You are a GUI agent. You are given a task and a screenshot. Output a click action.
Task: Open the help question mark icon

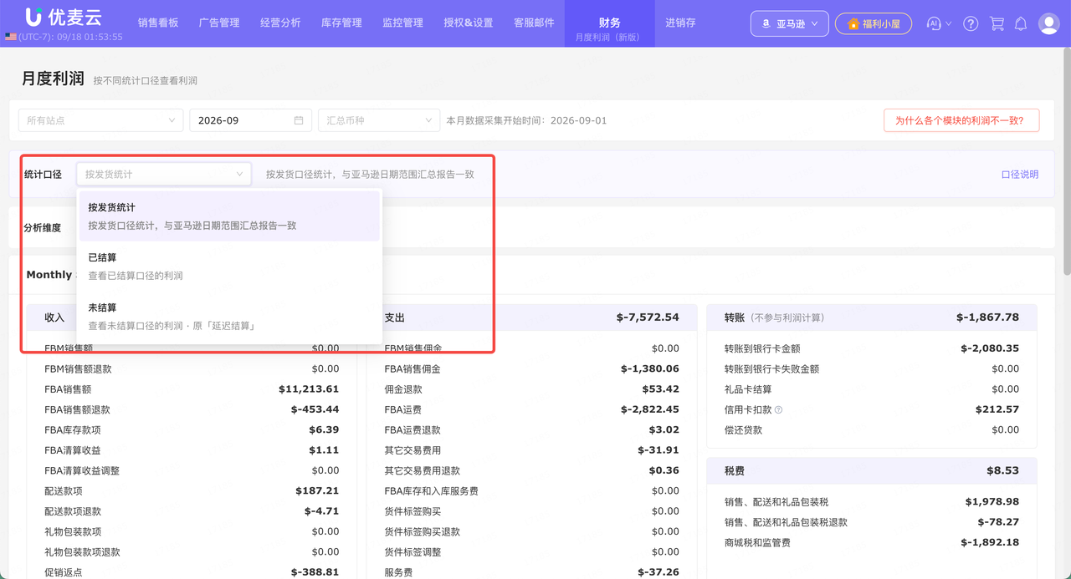click(x=971, y=23)
